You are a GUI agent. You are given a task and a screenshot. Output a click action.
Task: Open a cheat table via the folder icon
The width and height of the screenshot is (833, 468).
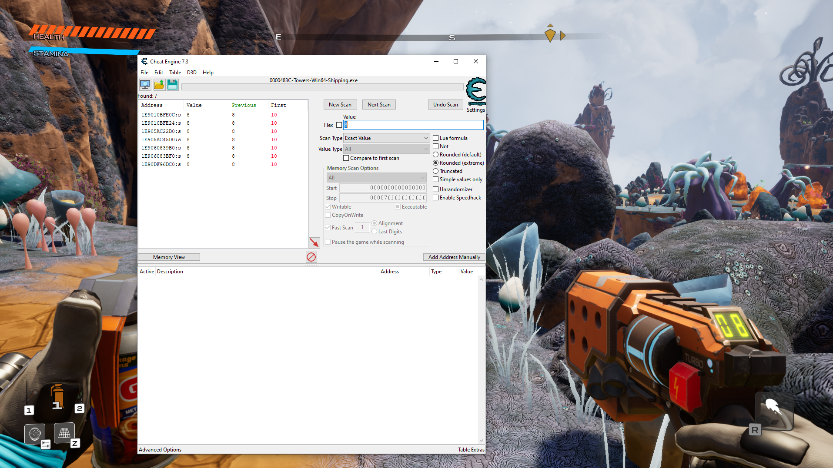tap(159, 85)
